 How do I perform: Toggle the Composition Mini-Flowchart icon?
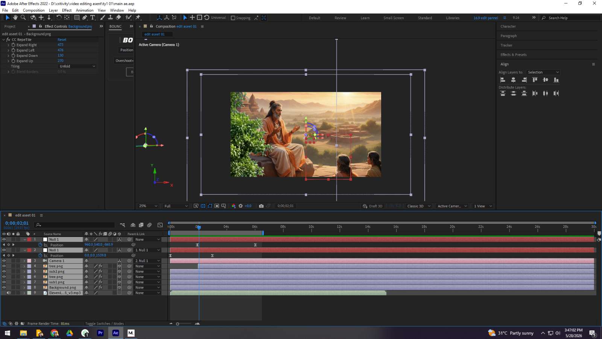pos(123,225)
